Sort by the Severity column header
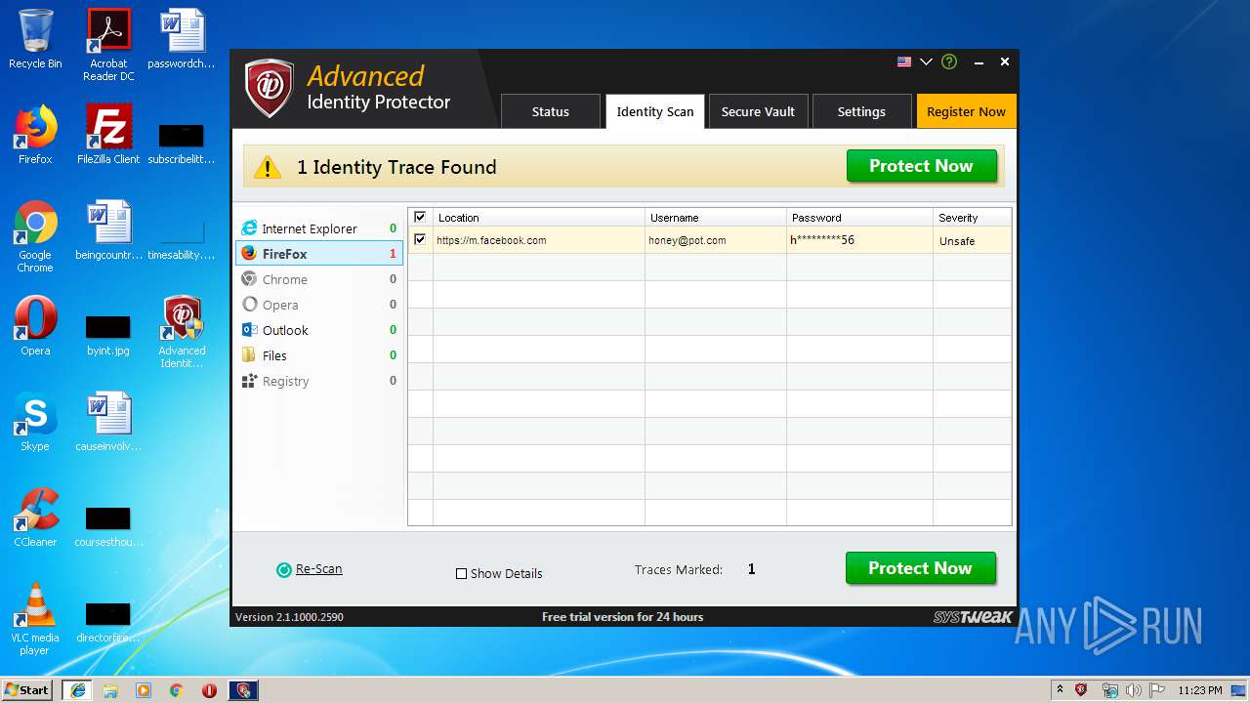This screenshot has height=703, width=1250. [x=972, y=218]
